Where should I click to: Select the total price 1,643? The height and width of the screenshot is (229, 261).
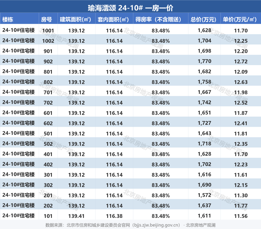click(204, 133)
